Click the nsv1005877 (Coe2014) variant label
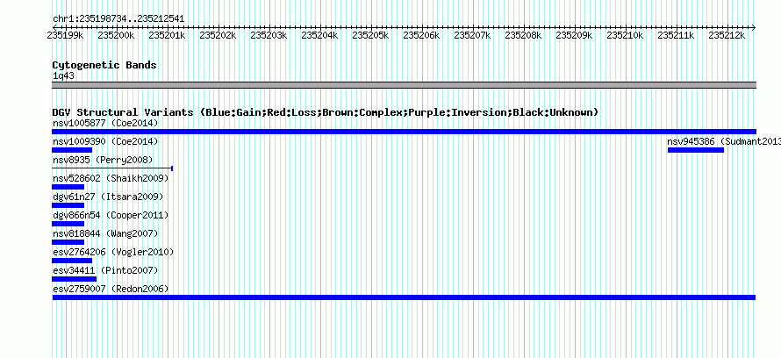Viewport: 781px width, 358px height. tap(105, 123)
